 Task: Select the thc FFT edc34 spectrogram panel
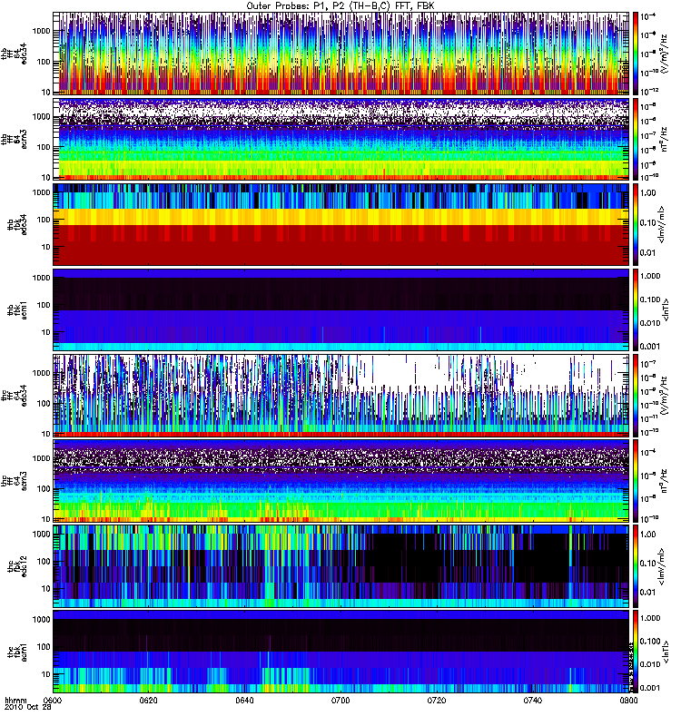341,396
